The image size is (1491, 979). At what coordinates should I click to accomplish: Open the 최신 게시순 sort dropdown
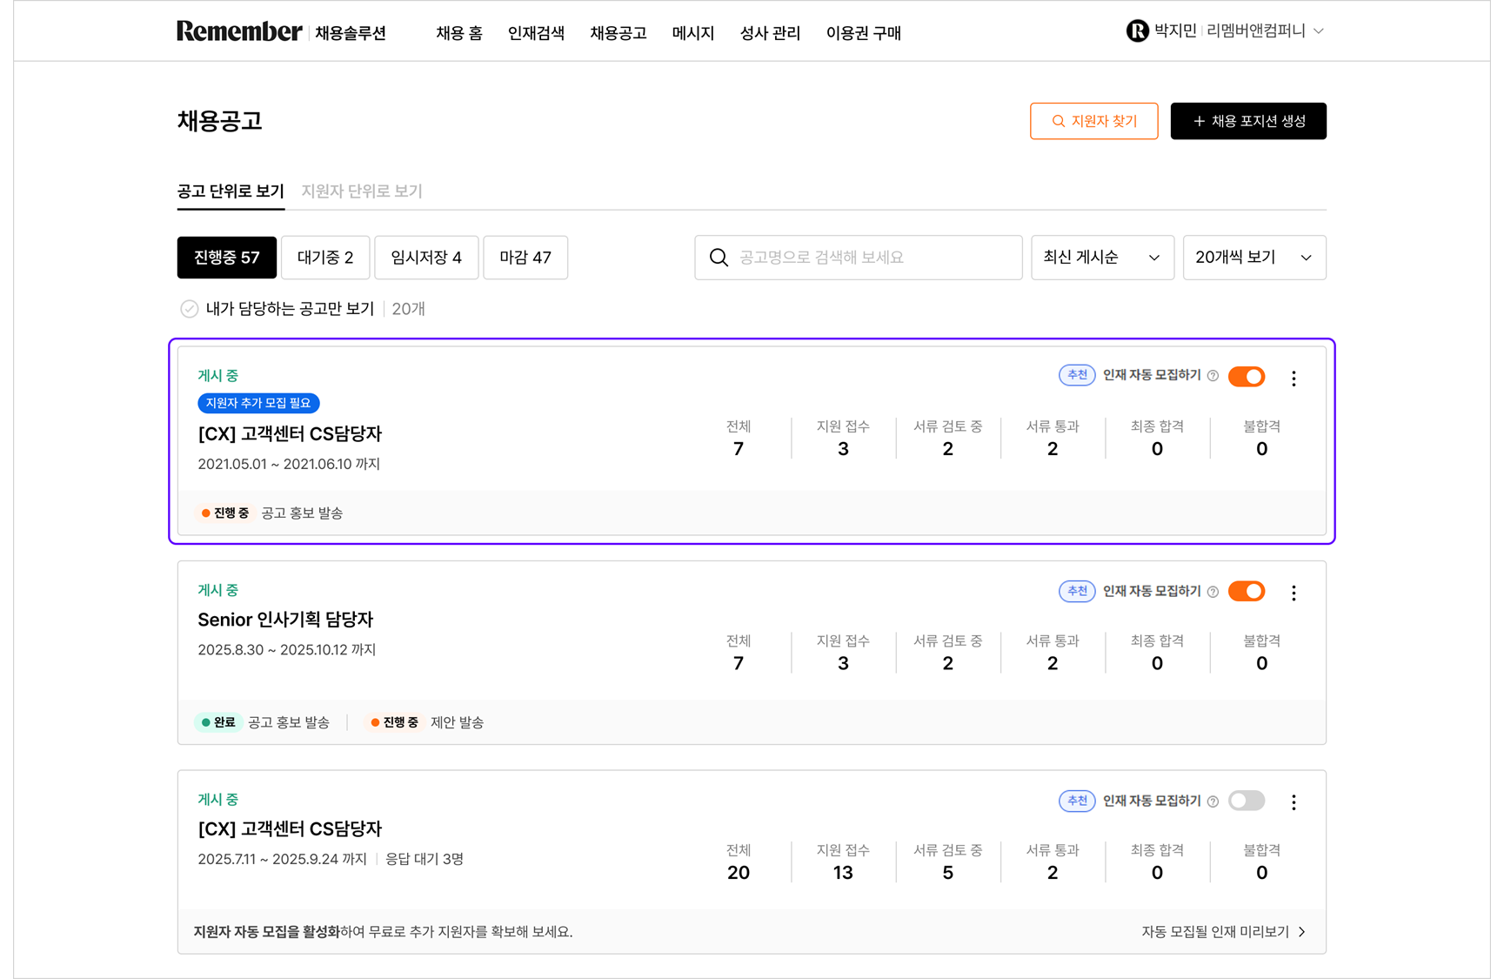click(1101, 258)
